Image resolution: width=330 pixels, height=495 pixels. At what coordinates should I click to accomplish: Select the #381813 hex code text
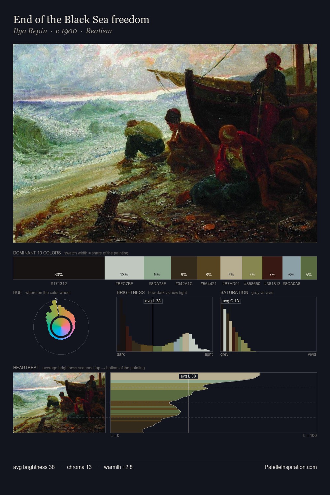[272, 284]
